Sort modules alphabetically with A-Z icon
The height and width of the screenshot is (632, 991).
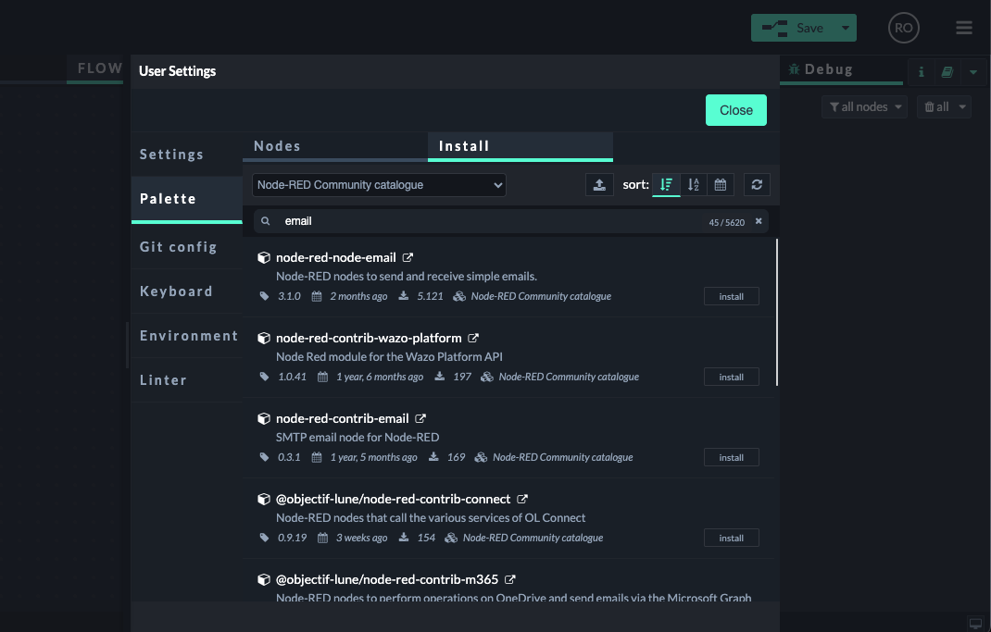pyautogui.click(x=693, y=184)
